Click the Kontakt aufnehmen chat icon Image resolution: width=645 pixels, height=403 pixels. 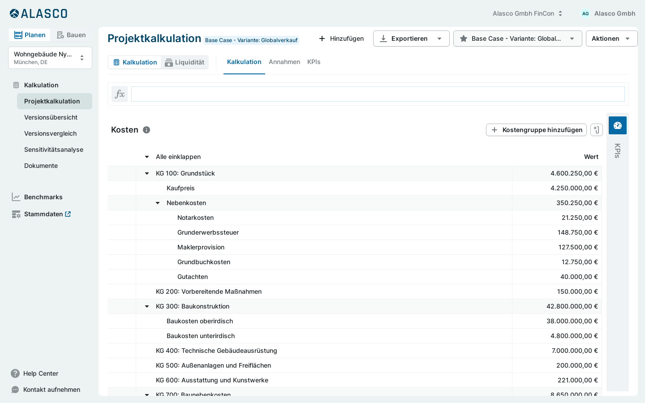click(15, 390)
